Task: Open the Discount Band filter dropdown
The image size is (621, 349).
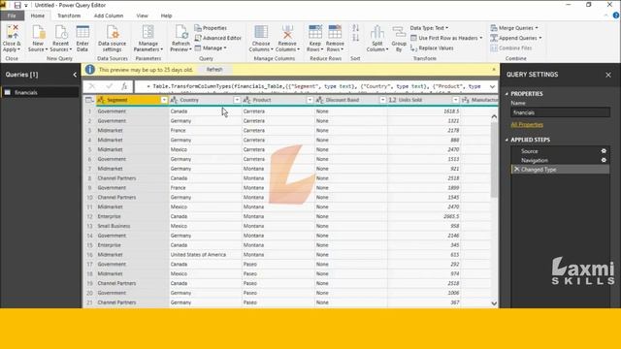Action: (x=382, y=100)
